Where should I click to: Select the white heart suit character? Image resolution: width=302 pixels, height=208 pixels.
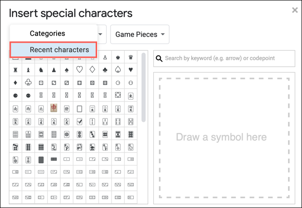click(x=79, y=70)
